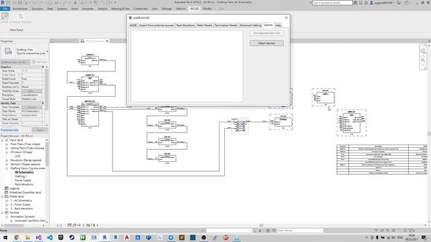Select AV Schematics in Project Browser
431x242 pixels.
[24, 172]
